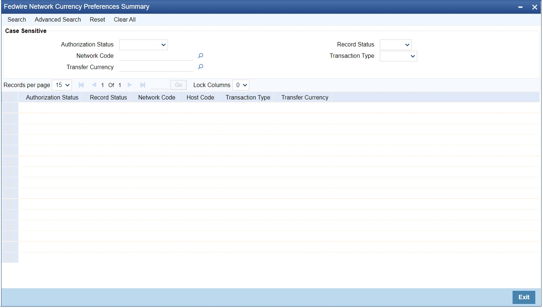Open Advanced Search
This screenshot has width=543, height=308.
click(58, 19)
